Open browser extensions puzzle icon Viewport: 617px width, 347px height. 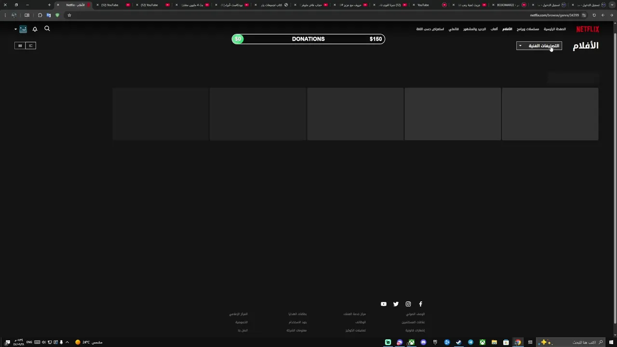click(40, 15)
